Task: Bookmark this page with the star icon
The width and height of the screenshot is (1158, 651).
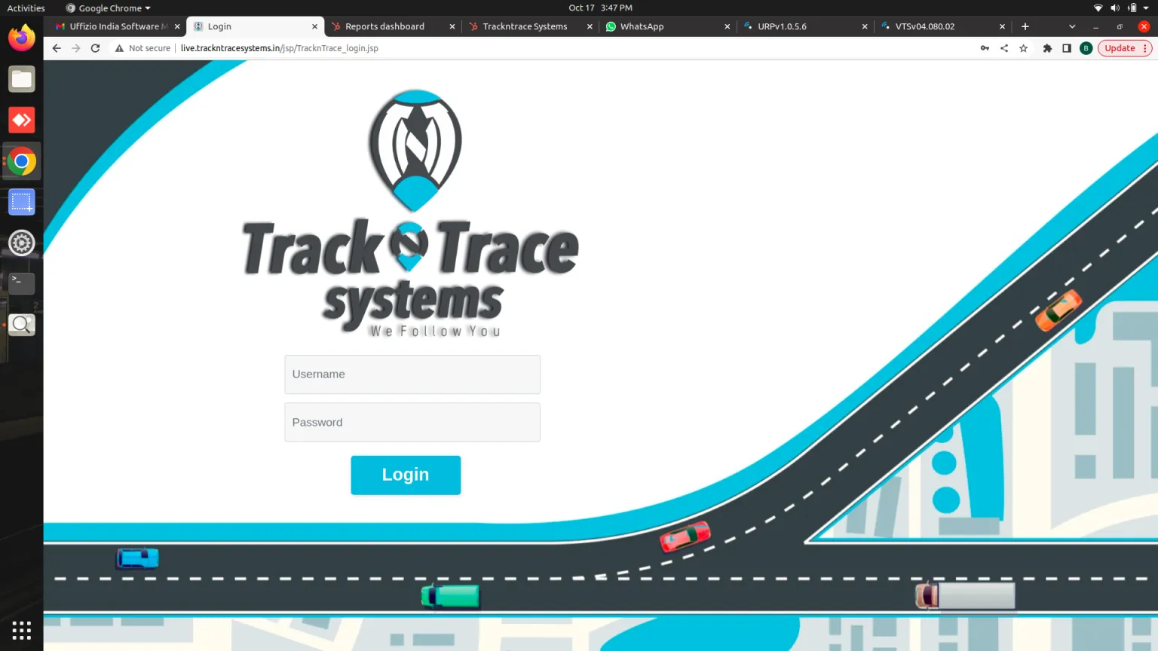Action: coord(1023,48)
